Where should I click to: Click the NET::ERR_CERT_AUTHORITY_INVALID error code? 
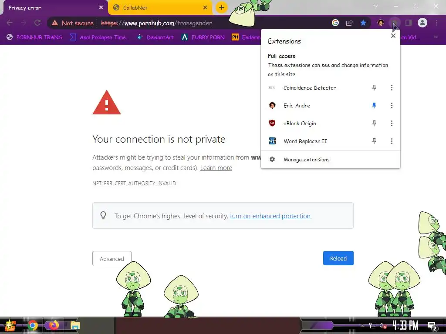134,184
